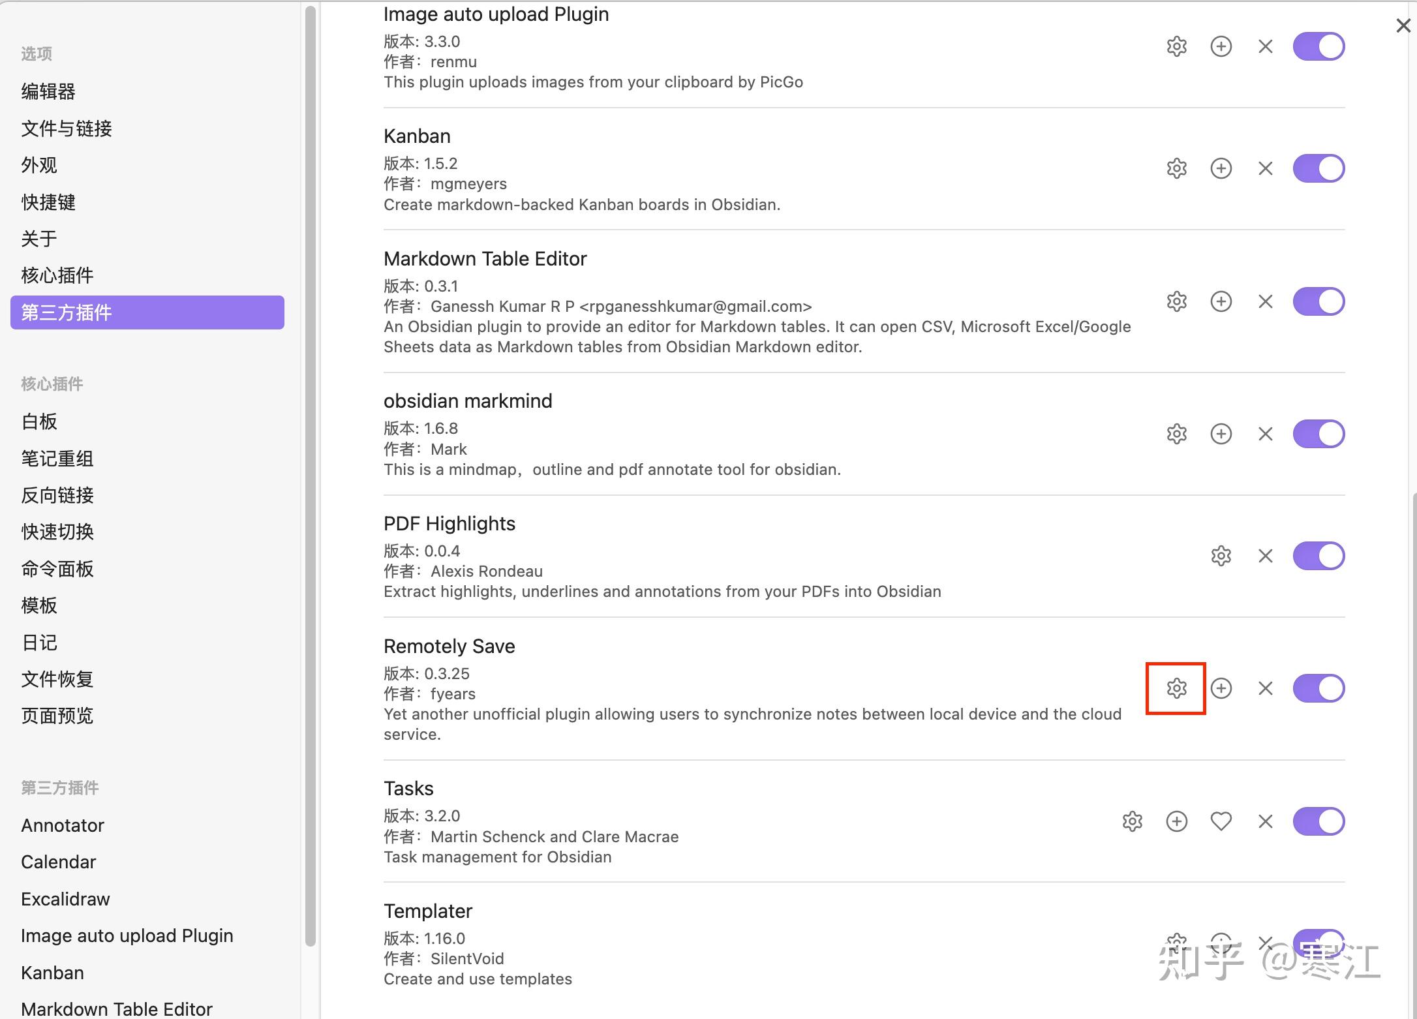Select Calendar under third-party plugins sidebar
This screenshot has height=1019, width=1417.
tap(58, 862)
